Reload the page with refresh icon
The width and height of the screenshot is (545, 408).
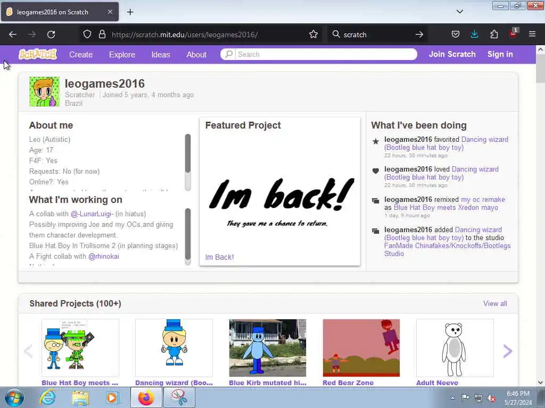[x=51, y=35]
